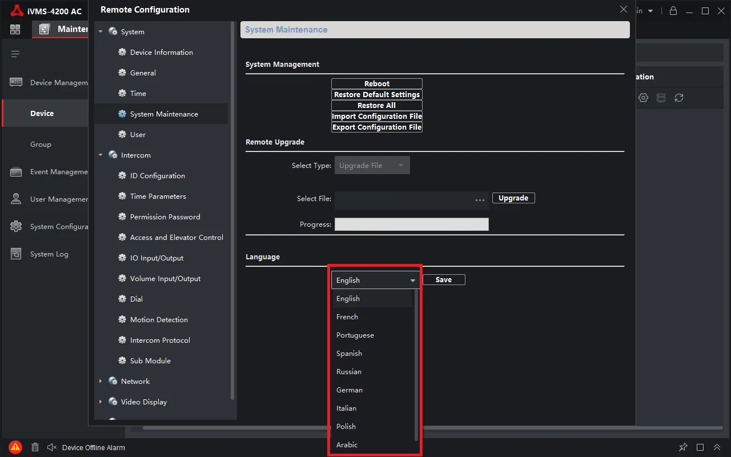Expand the Video Display tree node

pyautogui.click(x=101, y=402)
